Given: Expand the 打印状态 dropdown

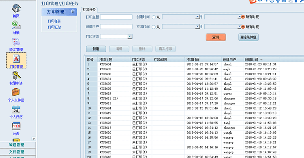Looking at the screenshot, I should pyautogui.click(x=130, y=36).
